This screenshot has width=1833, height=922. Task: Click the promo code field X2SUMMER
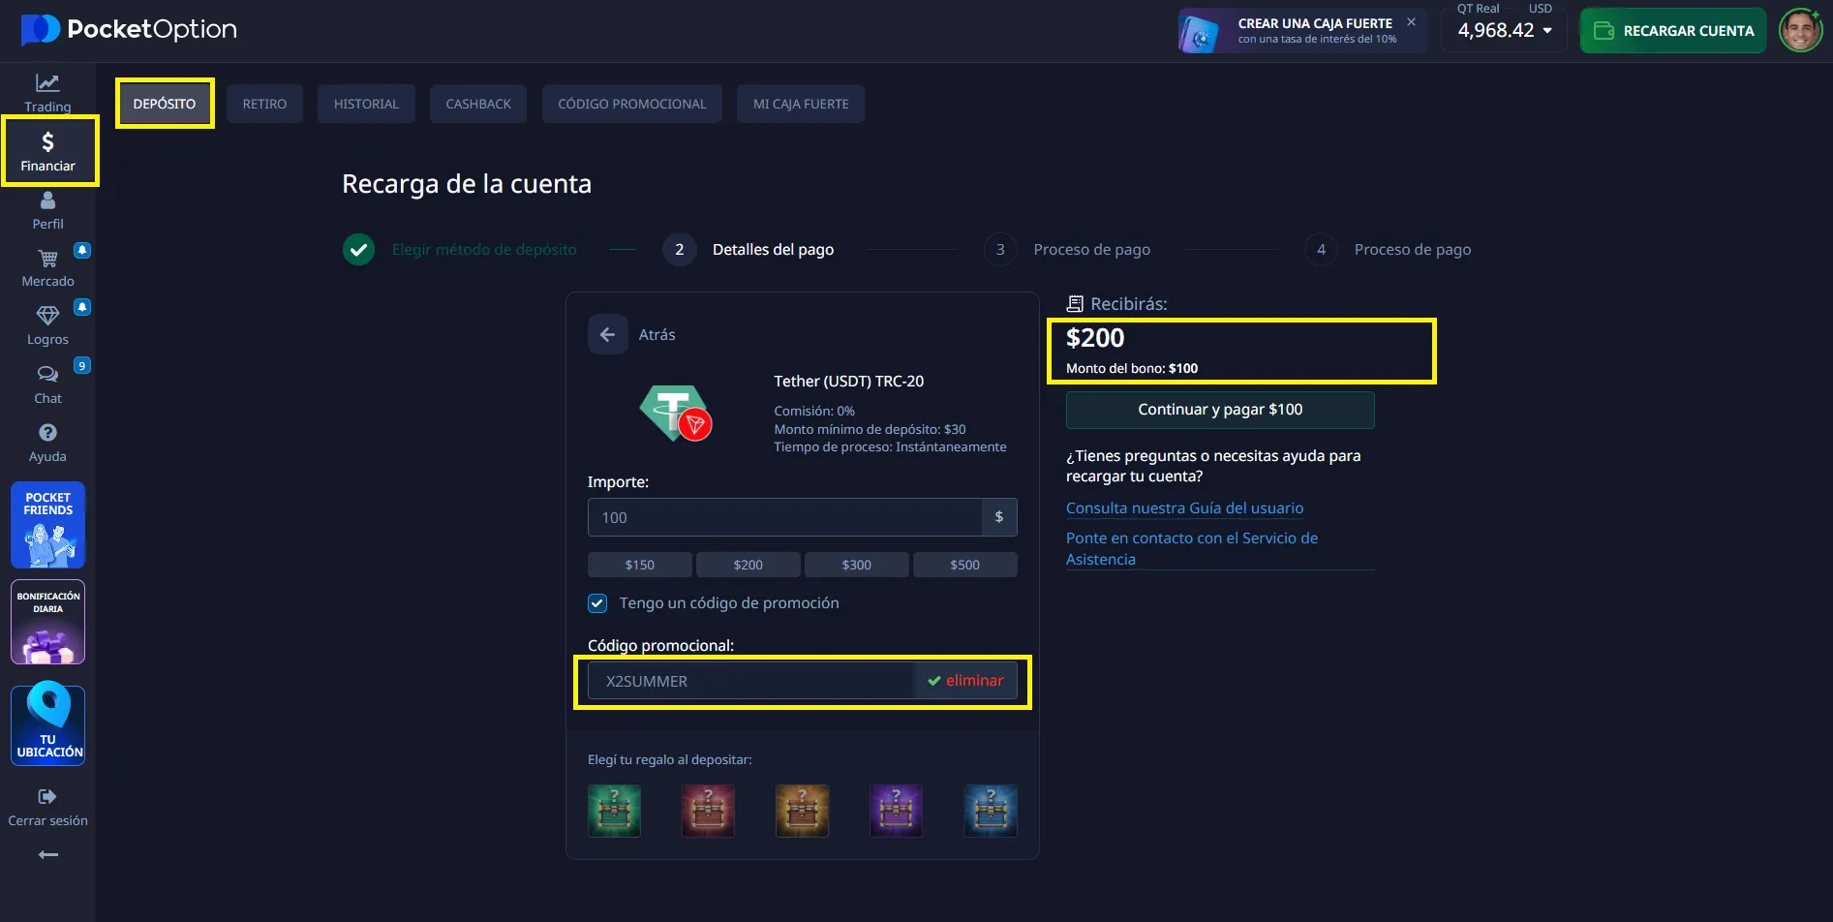750,681
